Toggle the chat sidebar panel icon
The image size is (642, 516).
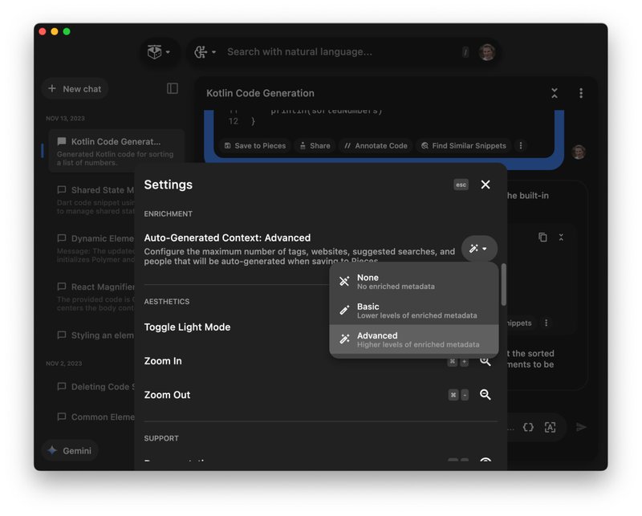click(173, 88)
